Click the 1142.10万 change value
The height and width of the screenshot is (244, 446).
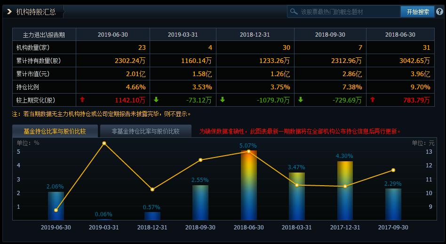tap(130, 100)
